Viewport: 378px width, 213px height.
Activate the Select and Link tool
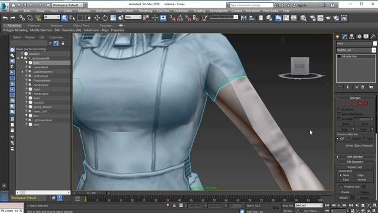[x=22, y=18]
